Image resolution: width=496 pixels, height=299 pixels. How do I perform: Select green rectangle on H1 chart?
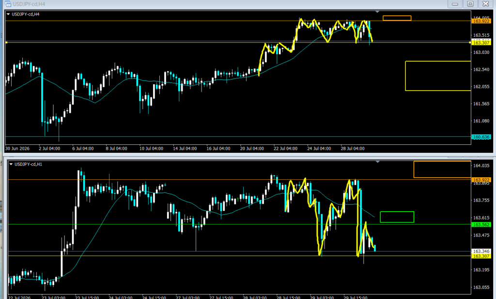tap(397, 217)
